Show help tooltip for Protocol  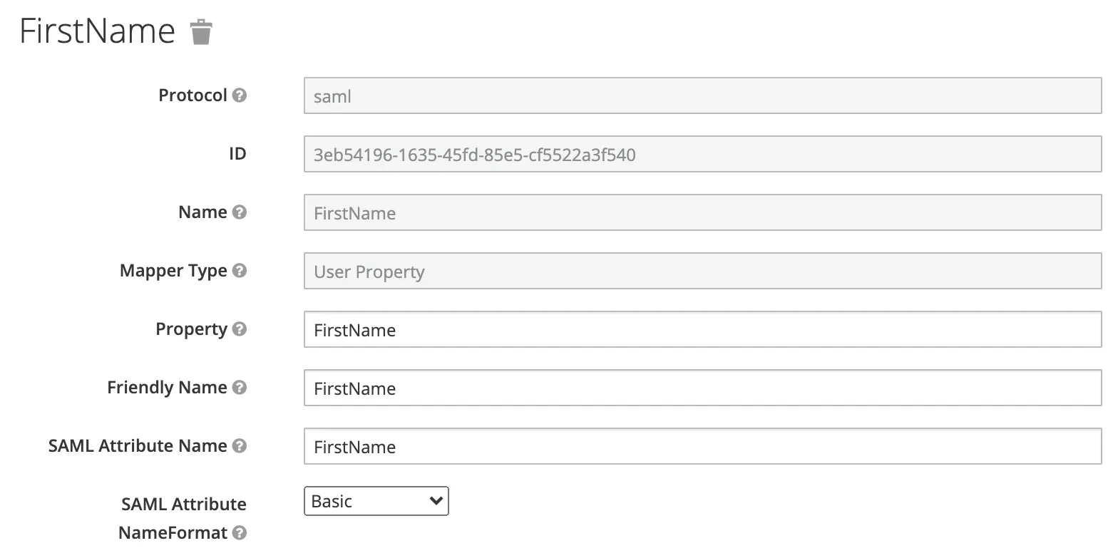(x=240, y=95)
